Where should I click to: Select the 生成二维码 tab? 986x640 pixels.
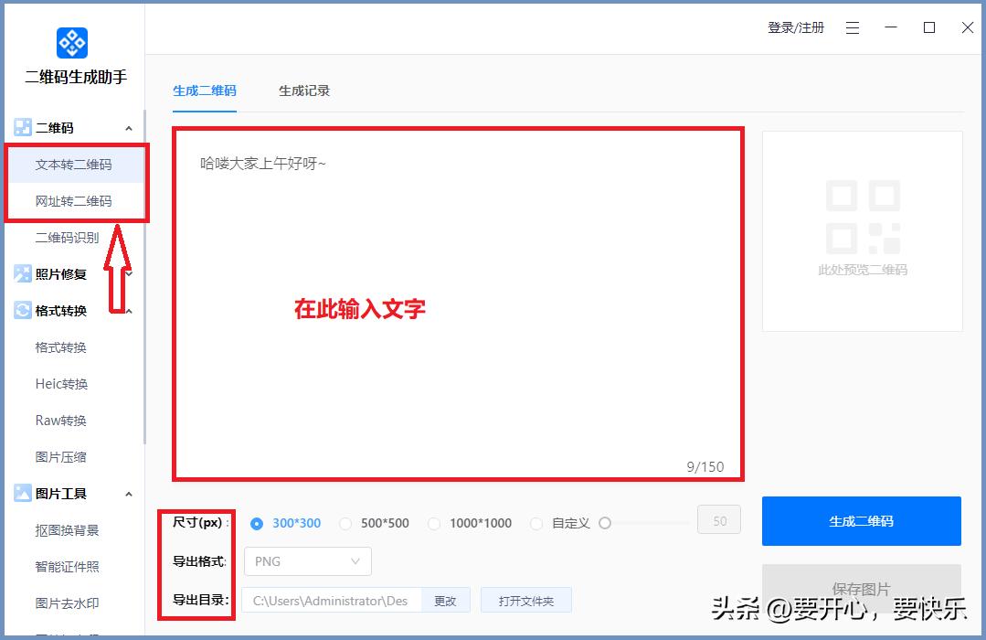[x=204, y=91]
